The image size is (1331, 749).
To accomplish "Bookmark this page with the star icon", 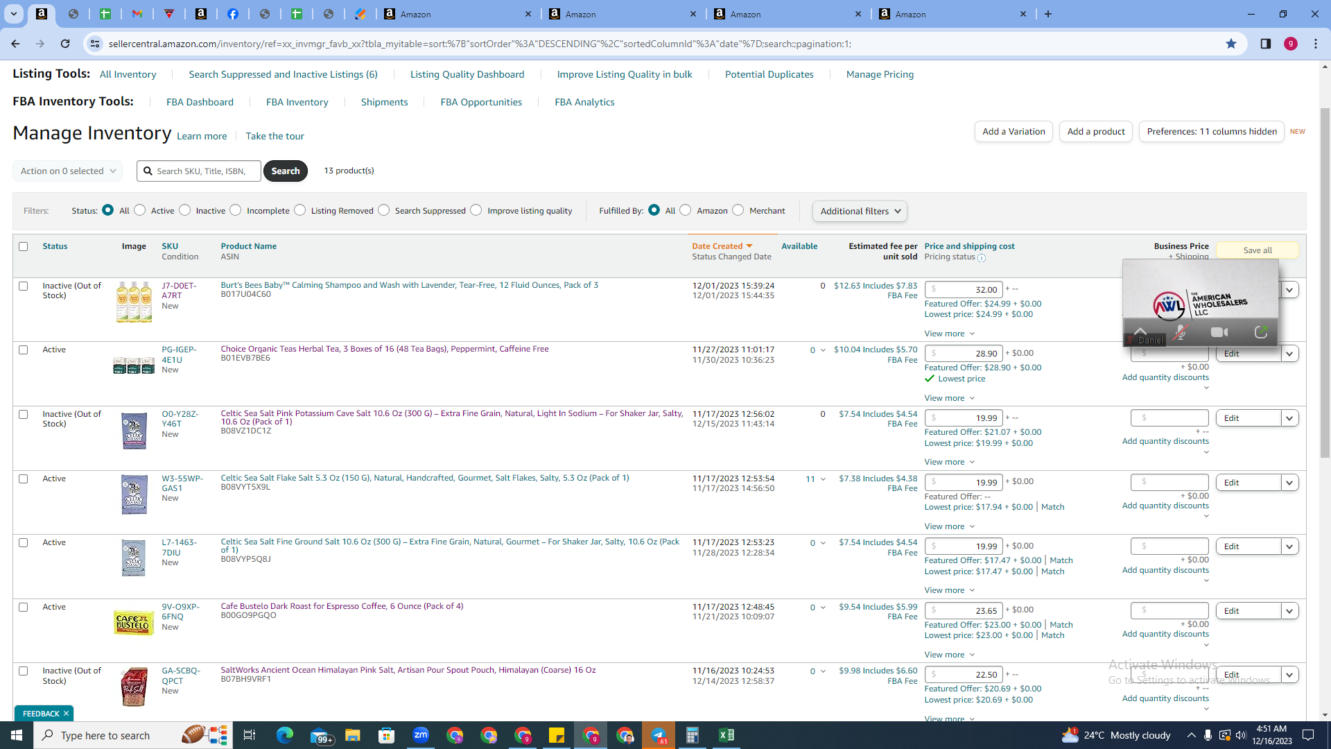I will point(1231,44).
